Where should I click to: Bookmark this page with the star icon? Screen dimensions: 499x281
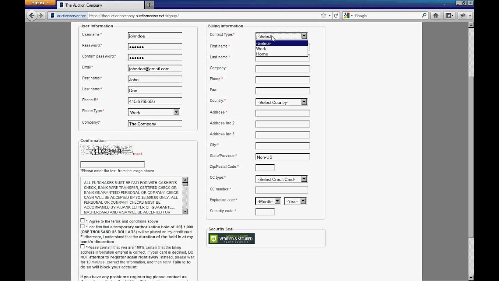pos(323,16)
